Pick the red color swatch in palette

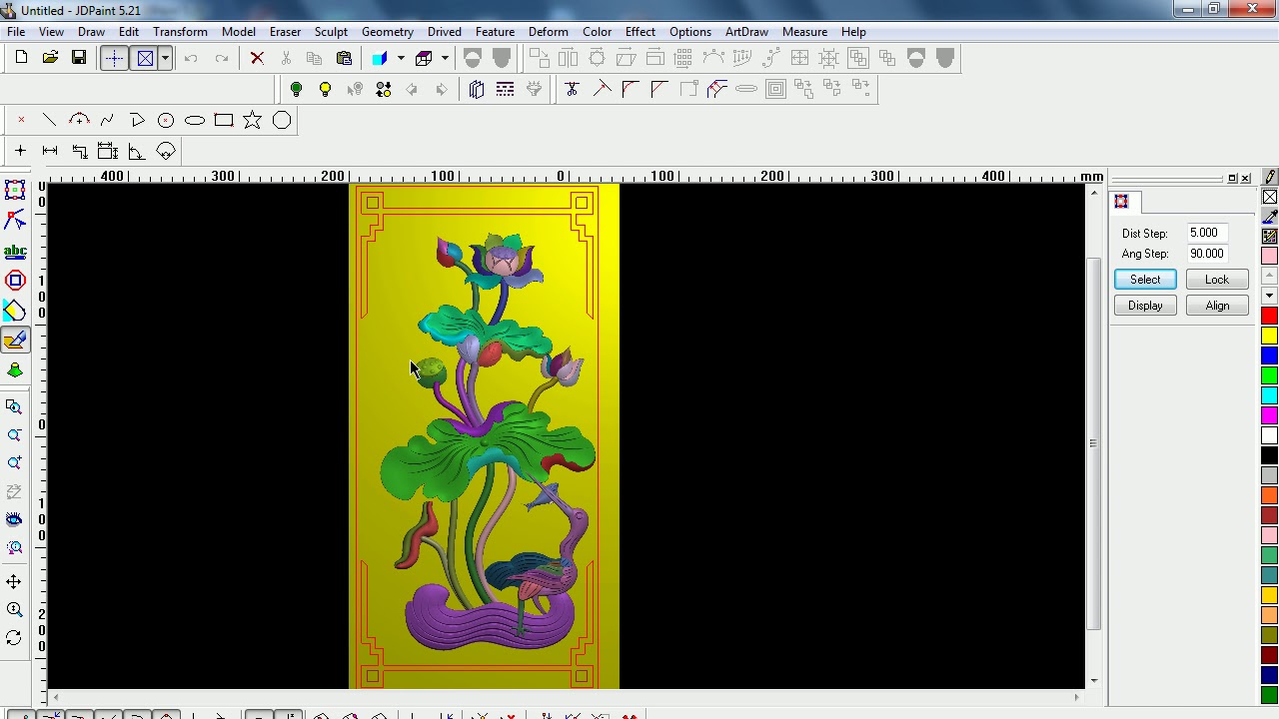pyautogui.click(x=1269, y=316)
